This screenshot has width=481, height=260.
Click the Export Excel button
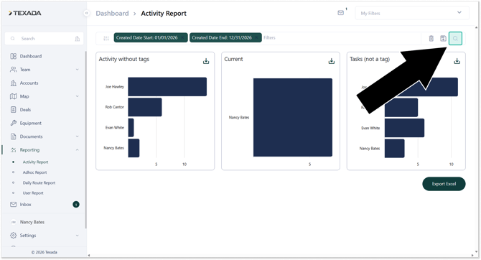pyautogui.click(x=444, y=184)
